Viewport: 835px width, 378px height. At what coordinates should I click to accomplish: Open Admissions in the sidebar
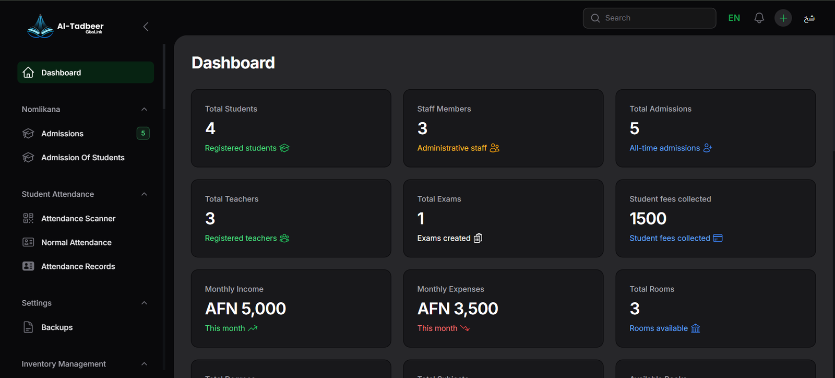[62, 134]
